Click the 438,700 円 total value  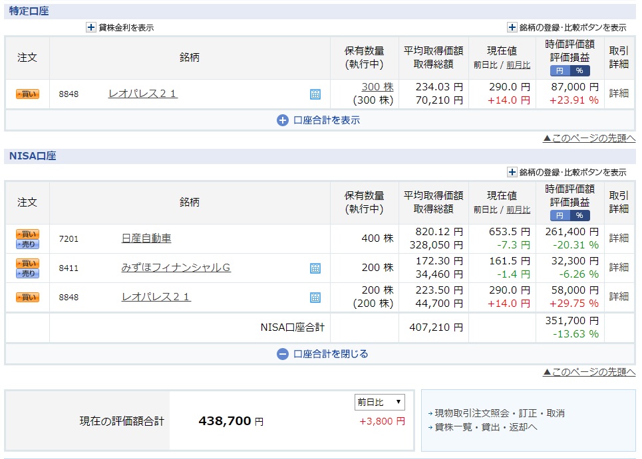(231, 421)
